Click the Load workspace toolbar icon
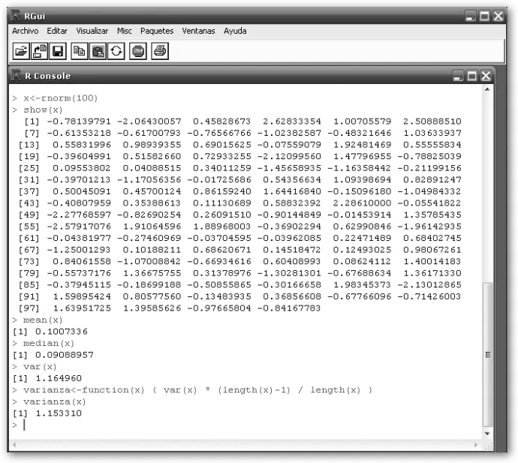518x463 pixels. [x=39, y=51]
